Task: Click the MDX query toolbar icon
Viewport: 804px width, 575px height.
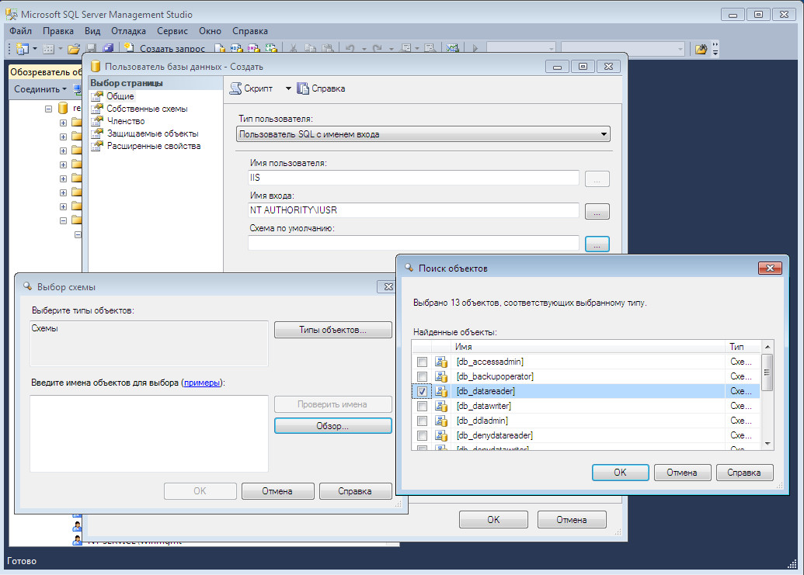Action: [x=236, y=49]
